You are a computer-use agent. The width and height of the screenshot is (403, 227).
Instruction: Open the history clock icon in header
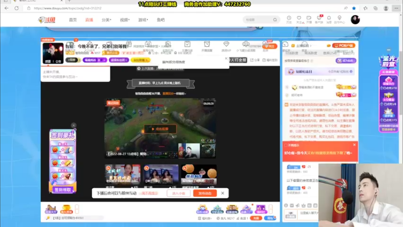(x=289, y=20)
